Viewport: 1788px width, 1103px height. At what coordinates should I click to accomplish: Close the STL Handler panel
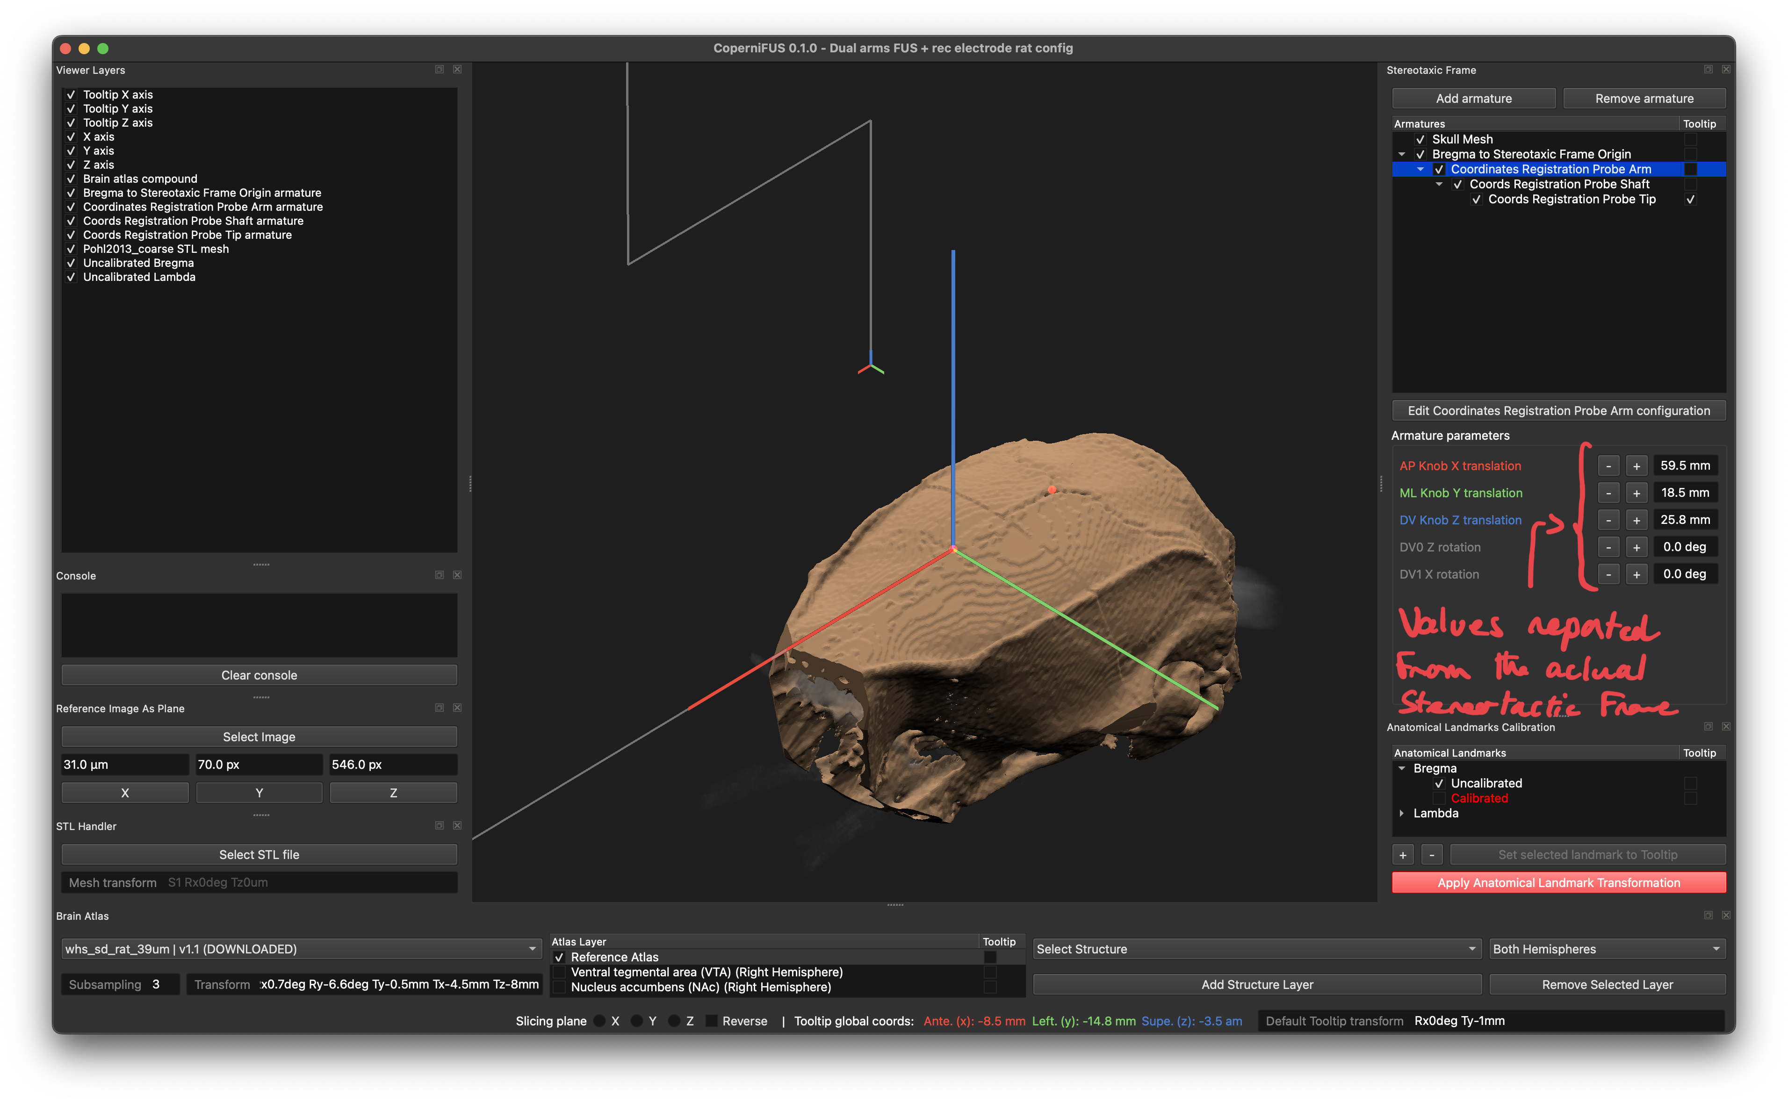(458, 825)
